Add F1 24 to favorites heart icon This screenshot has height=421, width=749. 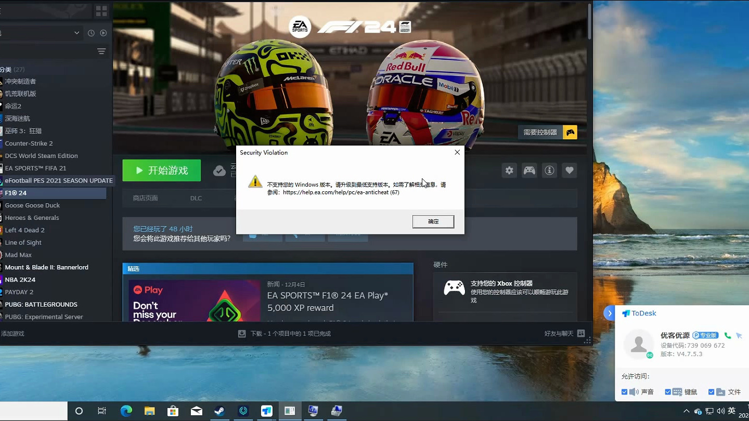(570, 170)
